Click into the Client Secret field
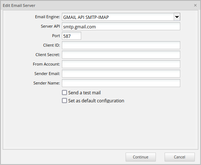Viewport: 201px width, 165px height. [121, 55]
